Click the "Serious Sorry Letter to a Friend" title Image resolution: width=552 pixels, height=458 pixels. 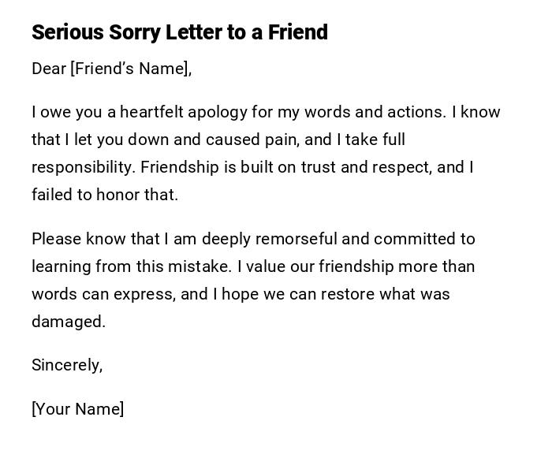180,32
